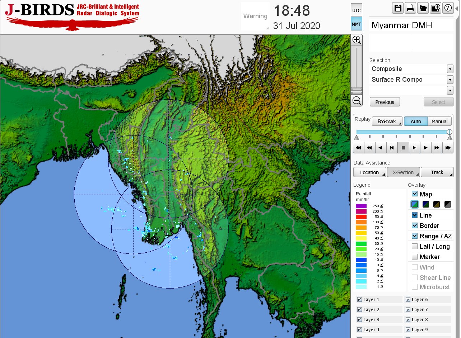Click the Previous button

click(385, 102)
